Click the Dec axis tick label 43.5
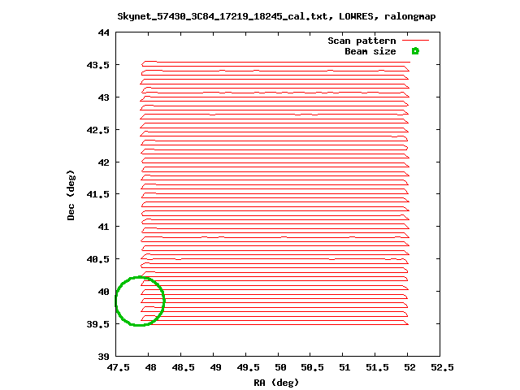The width and height of the screenshot is (520, 390). coord(97,65)
